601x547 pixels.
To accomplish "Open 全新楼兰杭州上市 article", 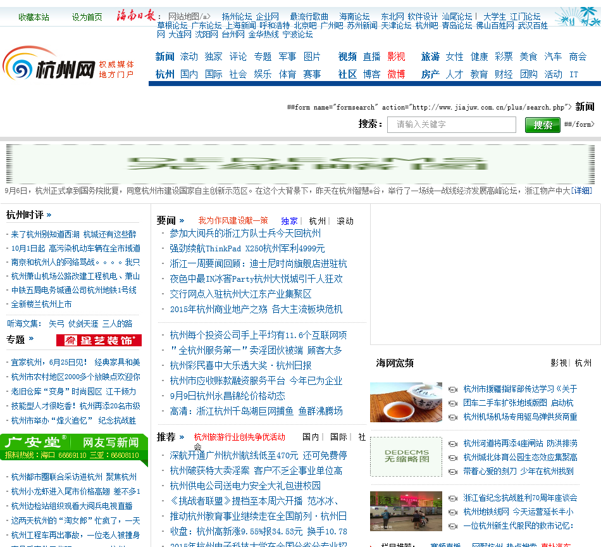I will point(41,304).
